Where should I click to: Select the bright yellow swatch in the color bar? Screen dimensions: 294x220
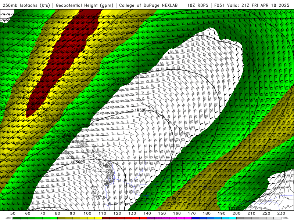tap(98, 218)
